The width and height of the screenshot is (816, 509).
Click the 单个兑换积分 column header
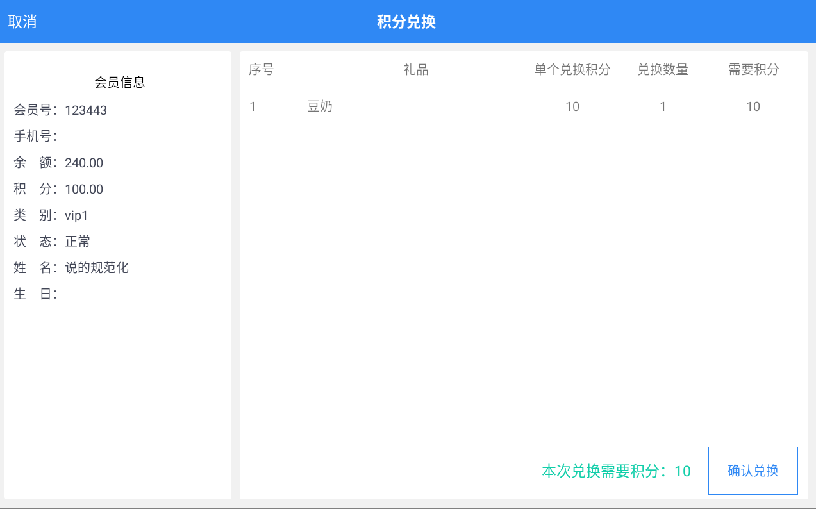572,70
